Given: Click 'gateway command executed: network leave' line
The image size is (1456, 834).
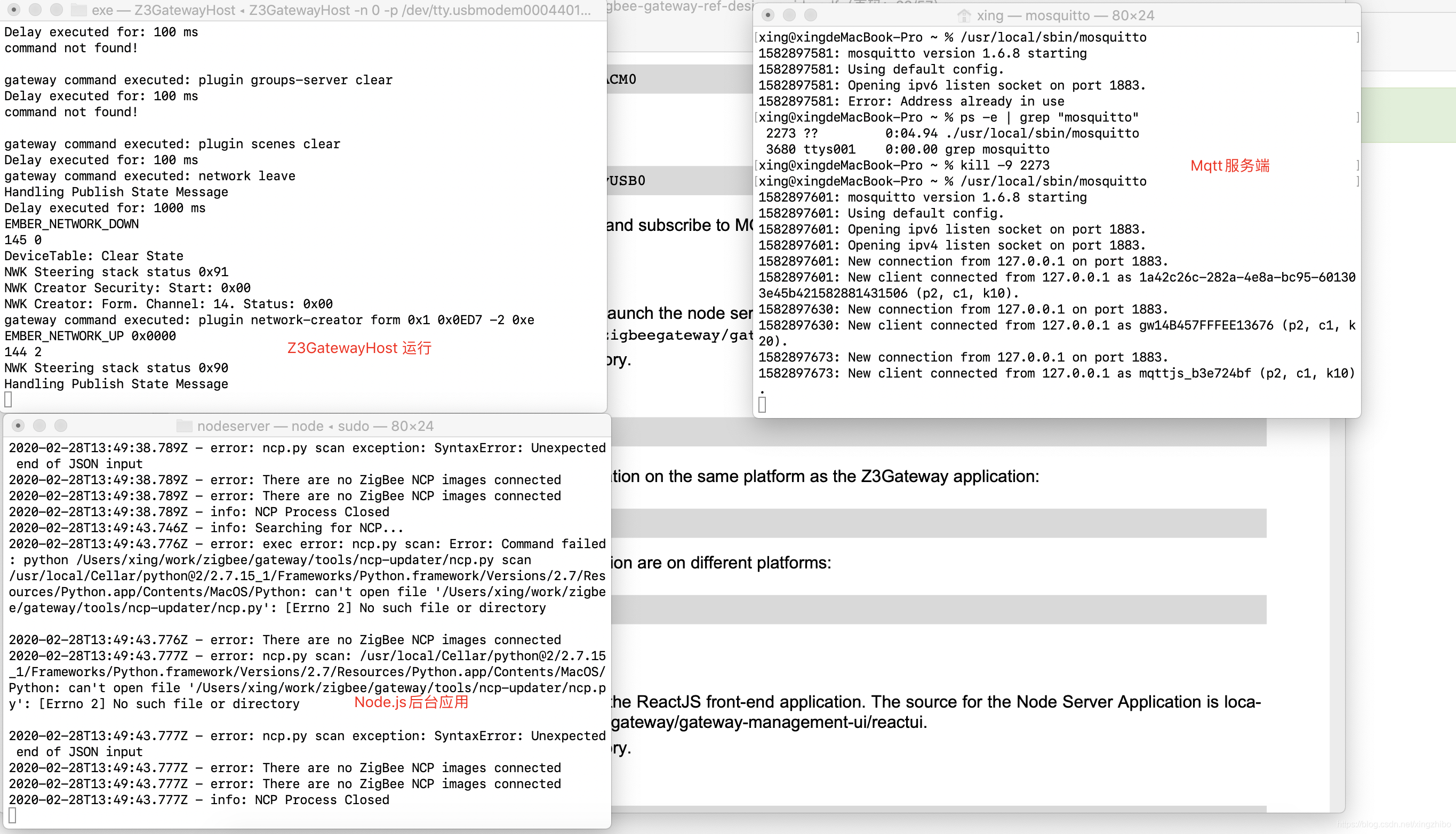Looking at the screenshot, I should [x=150, y=177].
